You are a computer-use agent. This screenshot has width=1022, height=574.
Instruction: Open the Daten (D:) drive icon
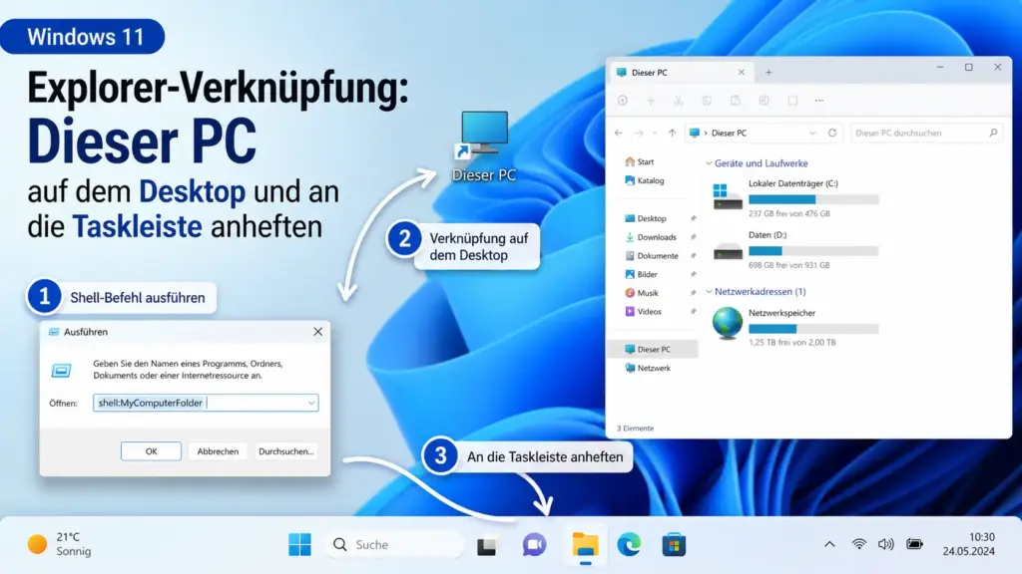click(x=728, y=250)
